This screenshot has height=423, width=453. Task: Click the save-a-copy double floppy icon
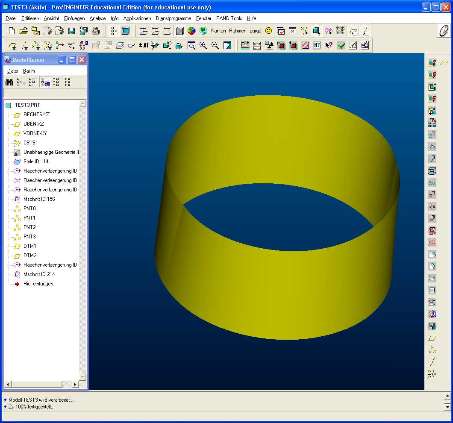pyautogui.click(x=84, y=31)
